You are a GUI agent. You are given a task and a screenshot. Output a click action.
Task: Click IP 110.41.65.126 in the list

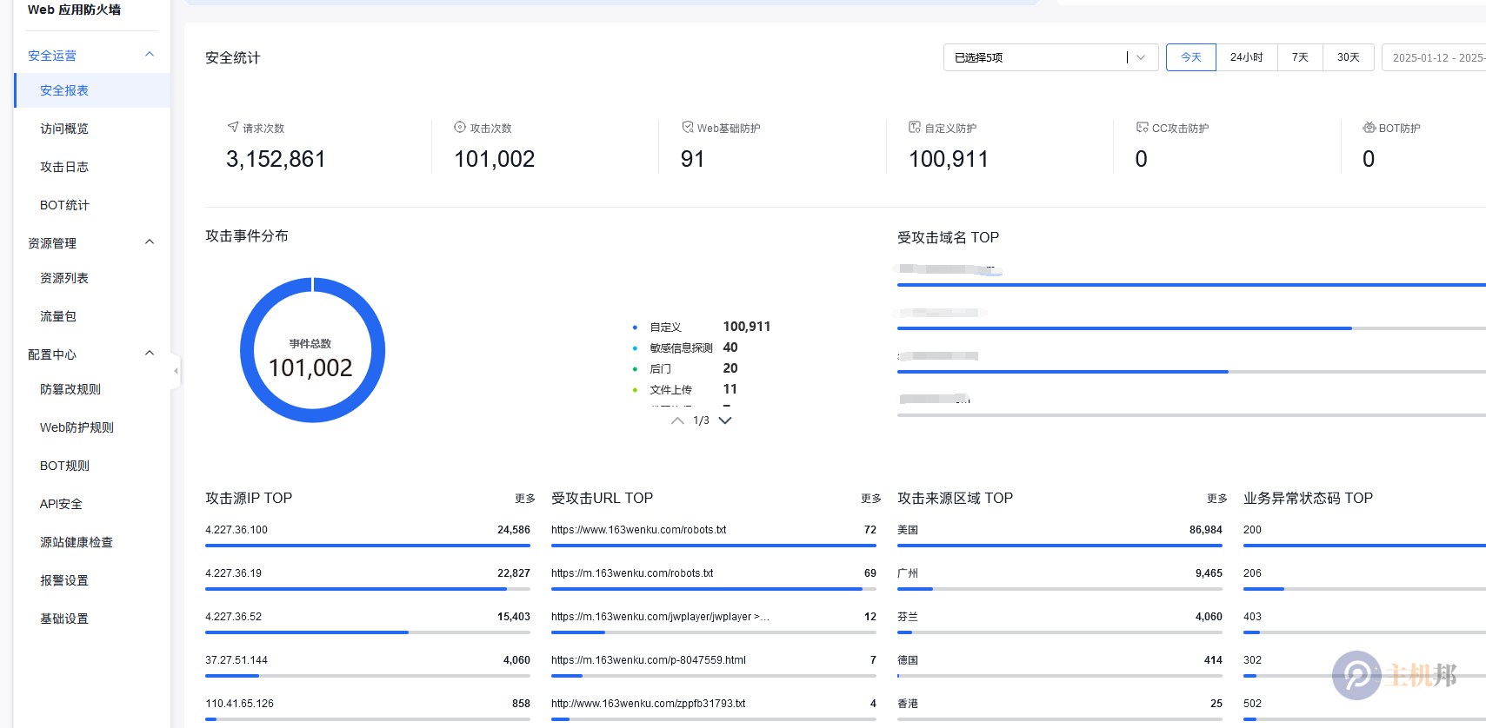click(239, 704)
